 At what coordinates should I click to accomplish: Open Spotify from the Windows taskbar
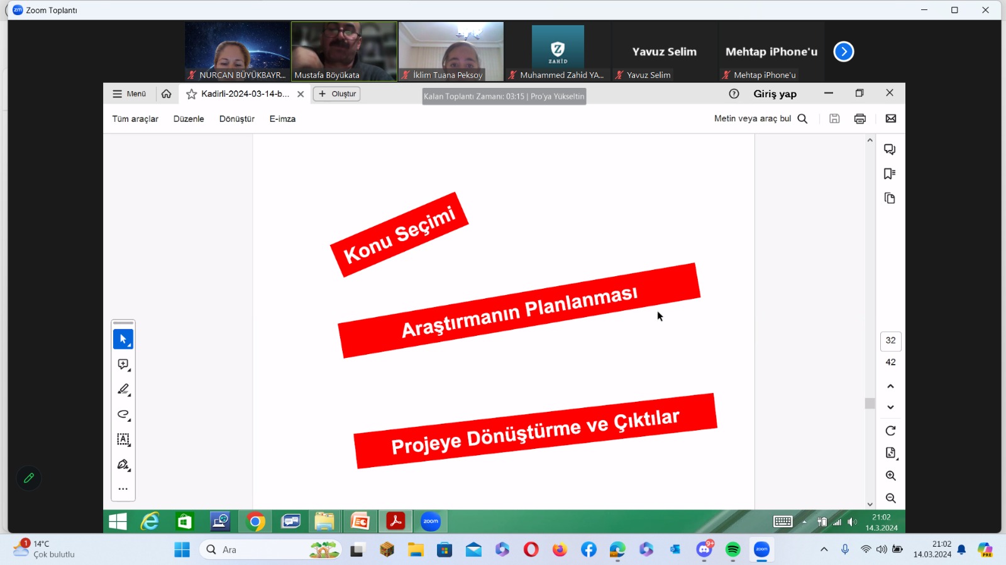tap(732, 550)
